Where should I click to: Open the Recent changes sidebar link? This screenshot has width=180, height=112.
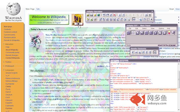pyautogui.click(x=12, y=55)
